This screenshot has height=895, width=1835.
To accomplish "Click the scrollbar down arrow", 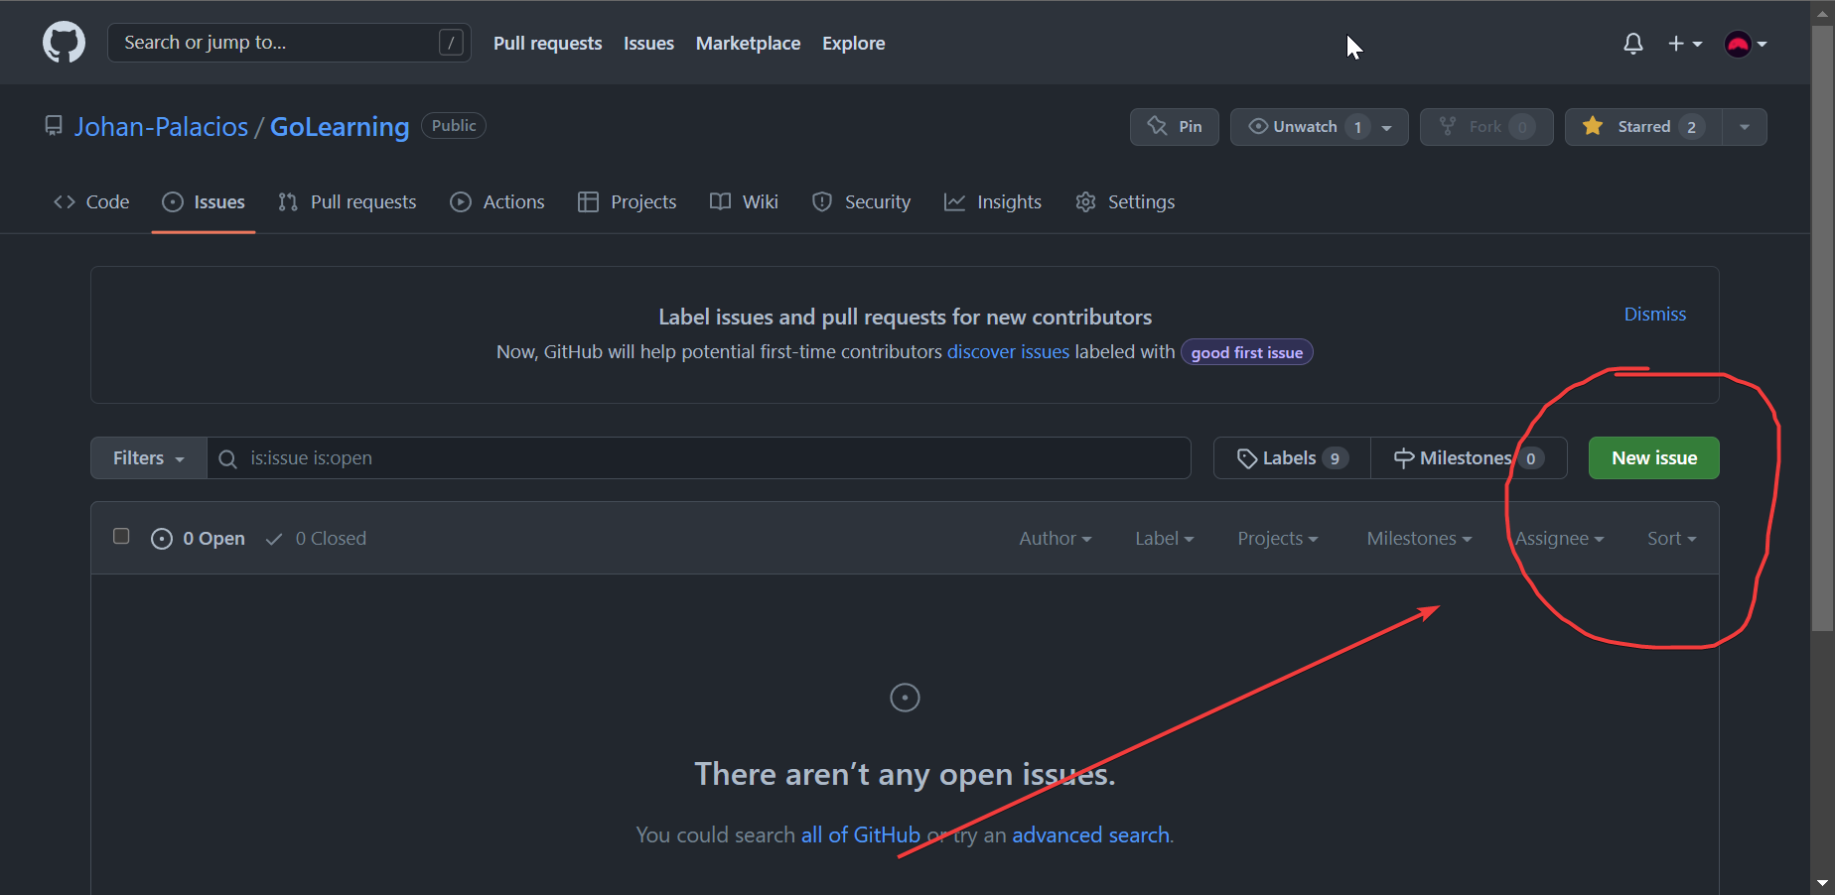I will [x=1822, y=882].
